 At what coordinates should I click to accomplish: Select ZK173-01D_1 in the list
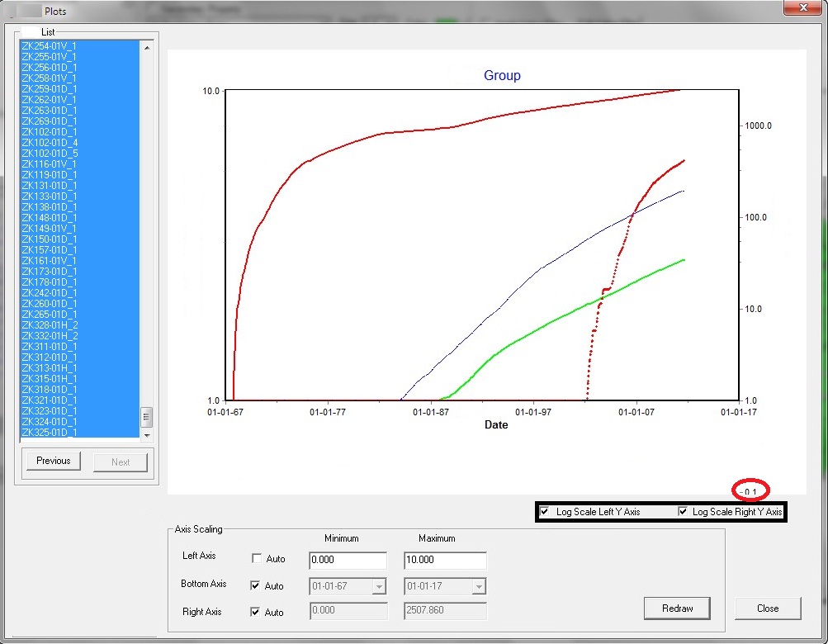(x=80, y=272)
